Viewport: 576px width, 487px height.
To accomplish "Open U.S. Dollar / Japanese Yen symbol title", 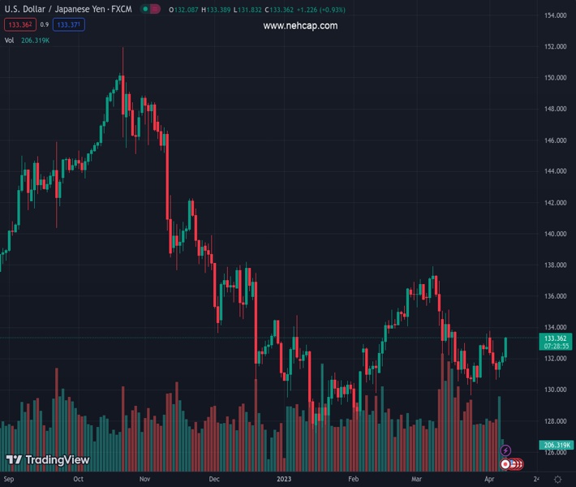I will pyautogui.click(x=68, y=10).
